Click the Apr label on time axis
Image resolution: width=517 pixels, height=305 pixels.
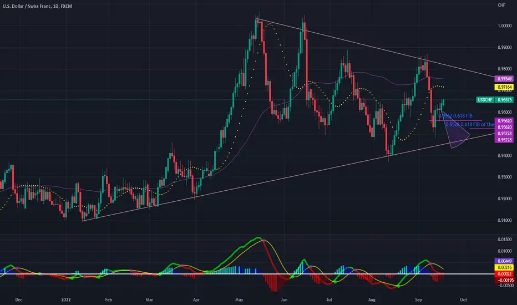[x=196, y=299]
